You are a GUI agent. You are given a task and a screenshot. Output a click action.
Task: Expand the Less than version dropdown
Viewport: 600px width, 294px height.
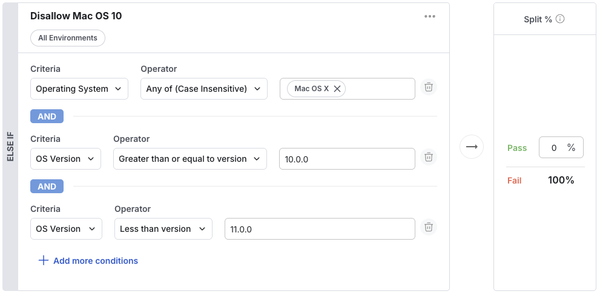pyautogui.click(x=163, y=229)
